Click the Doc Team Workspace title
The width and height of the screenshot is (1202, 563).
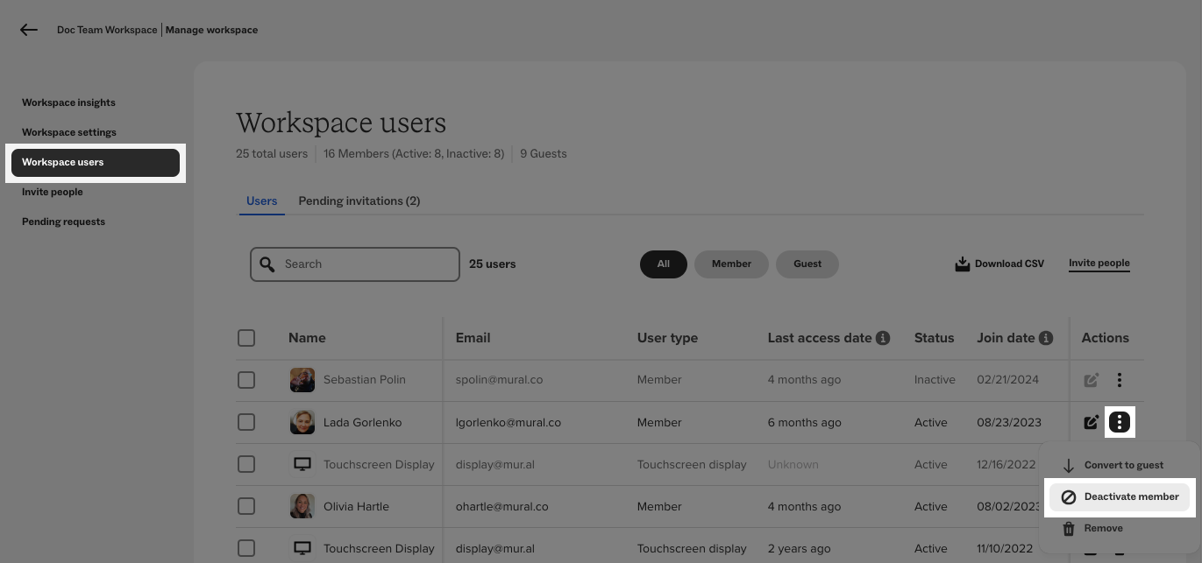107,30
